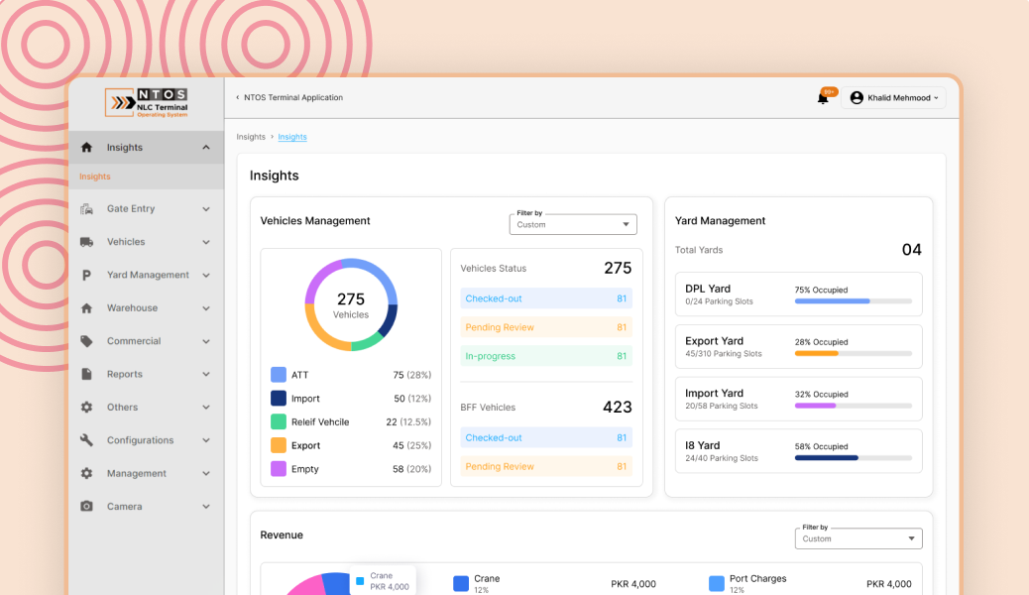Click the Configurations wrench icon
Screen dimensions: 1029x595
86,440
